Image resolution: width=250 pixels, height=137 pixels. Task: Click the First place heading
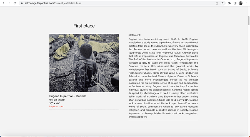pyautogui.click(x=84, y=26)
